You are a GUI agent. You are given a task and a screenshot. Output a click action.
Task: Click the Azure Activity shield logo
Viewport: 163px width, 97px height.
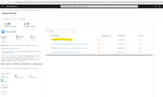coord(3,32)
